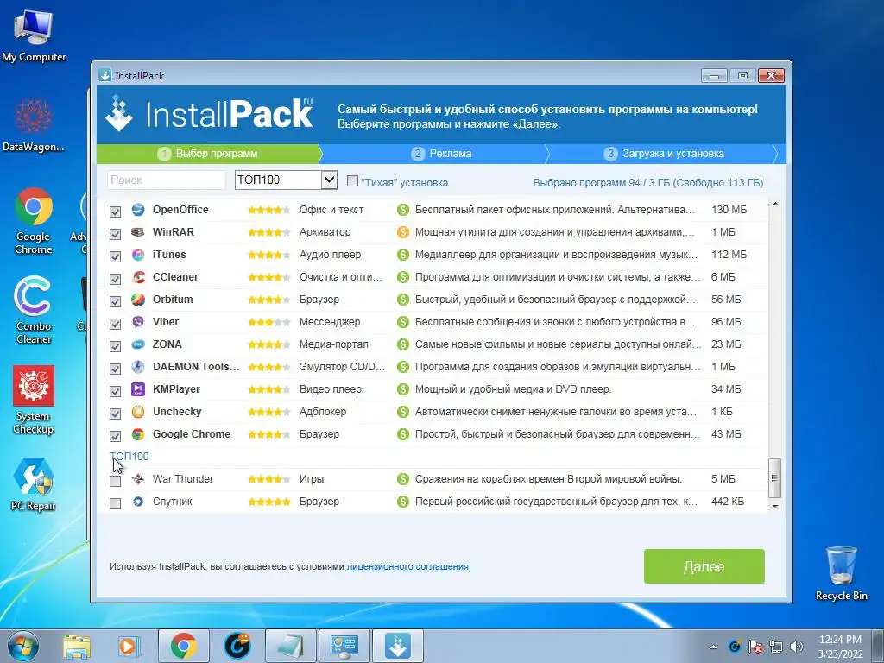
Task: Open DataWagon desktop shortcut
Action: click(x=34, y=124)
